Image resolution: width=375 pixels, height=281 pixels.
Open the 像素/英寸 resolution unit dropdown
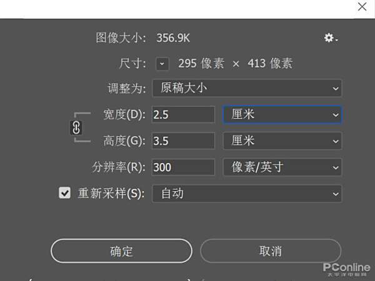282,167
